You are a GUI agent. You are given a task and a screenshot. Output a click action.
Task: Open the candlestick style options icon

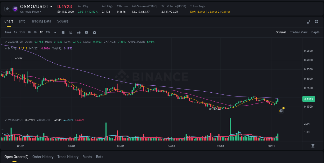click(x=79, y=32)
